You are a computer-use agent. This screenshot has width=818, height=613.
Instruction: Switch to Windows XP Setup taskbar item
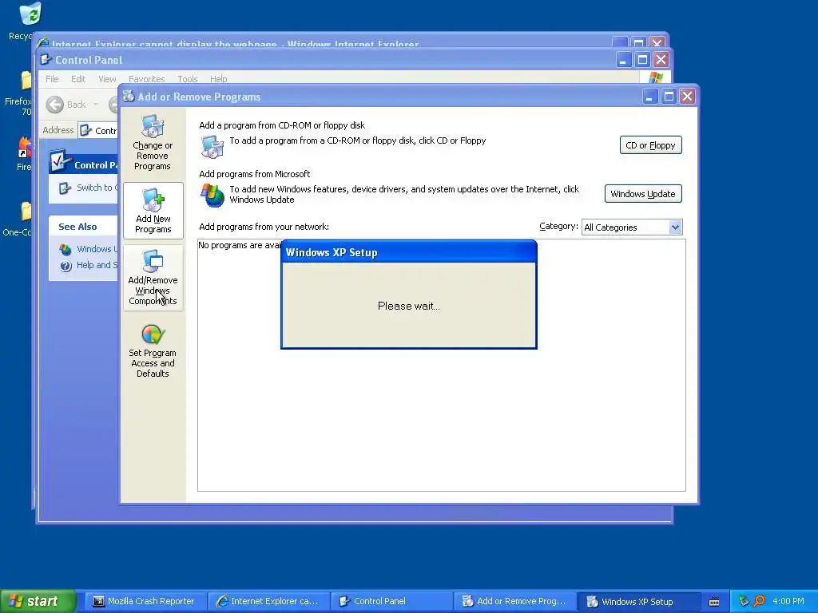(x=638, y=601)
